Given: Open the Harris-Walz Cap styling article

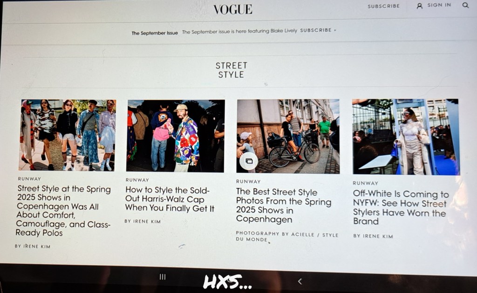Looking at the screenshot, I should (170, 199).
